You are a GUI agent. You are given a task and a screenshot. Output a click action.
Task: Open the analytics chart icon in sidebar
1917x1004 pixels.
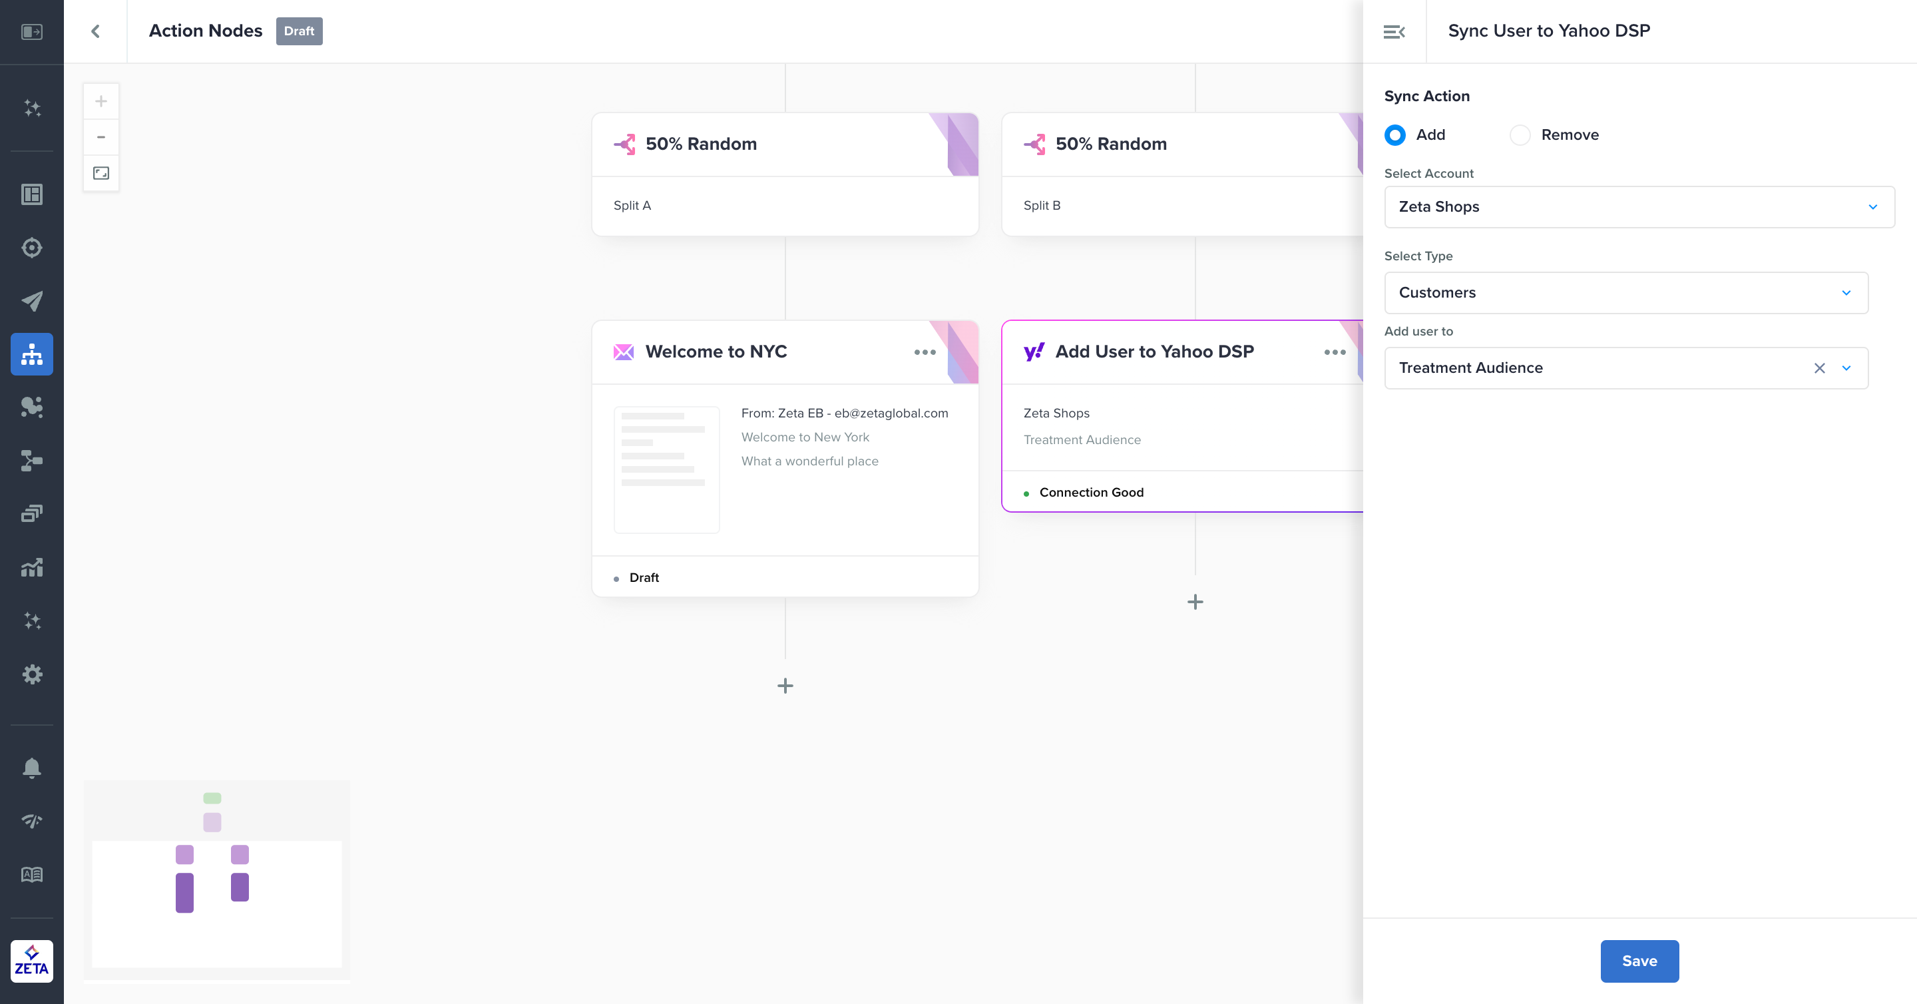click(x=32, y=568)
